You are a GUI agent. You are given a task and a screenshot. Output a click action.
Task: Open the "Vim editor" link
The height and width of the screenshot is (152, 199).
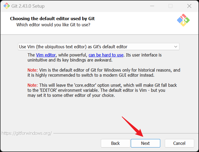46,55
